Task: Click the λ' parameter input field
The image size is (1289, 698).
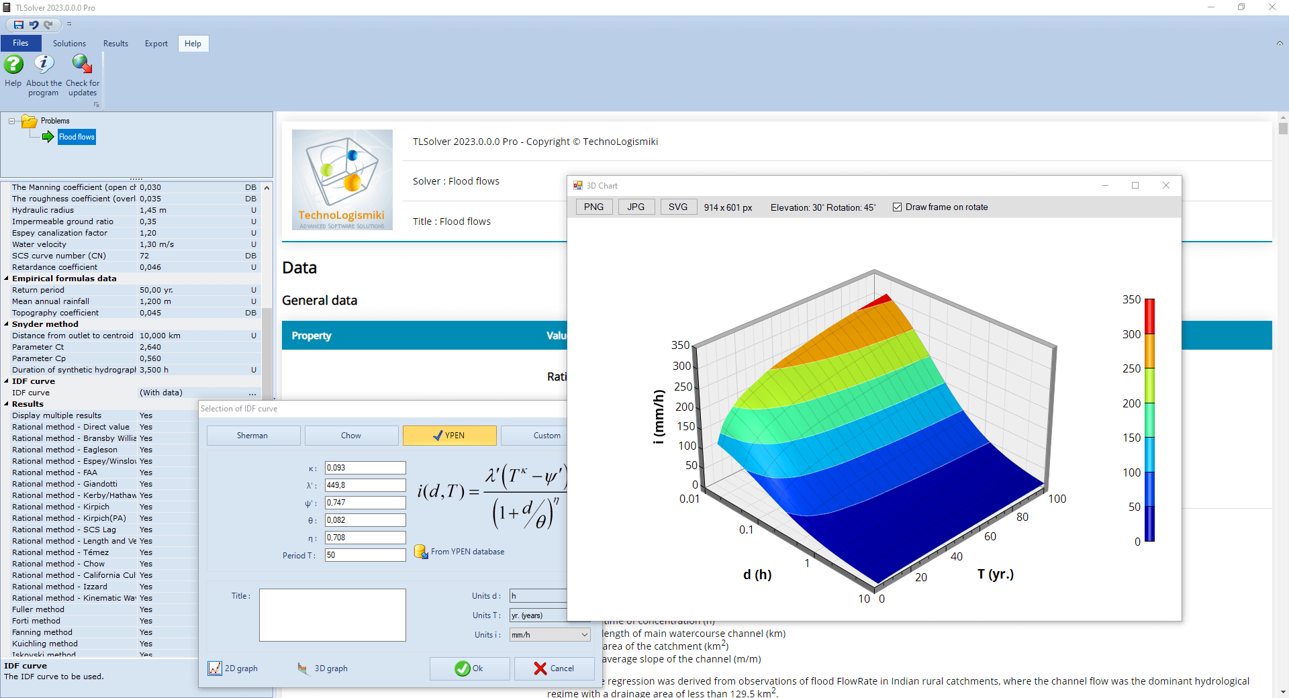Action: click(365, 485)
